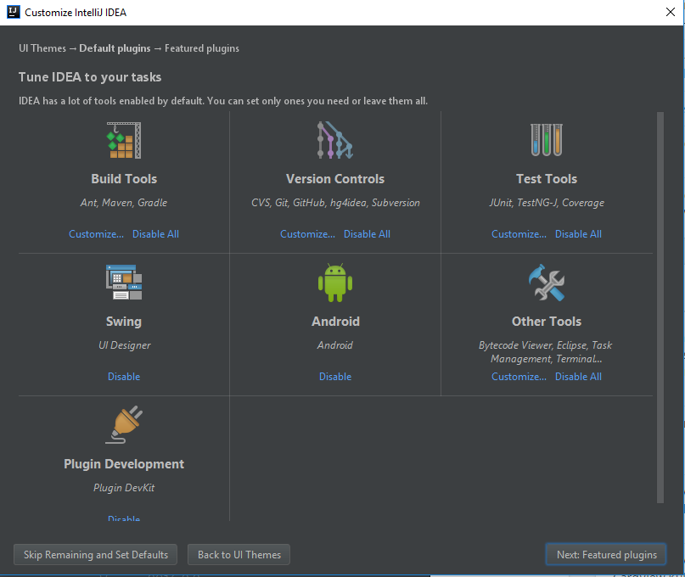This screenshot has width=685, height=577.
Task: Disable all Test Tools plugins
Action: tap(578, 234)
